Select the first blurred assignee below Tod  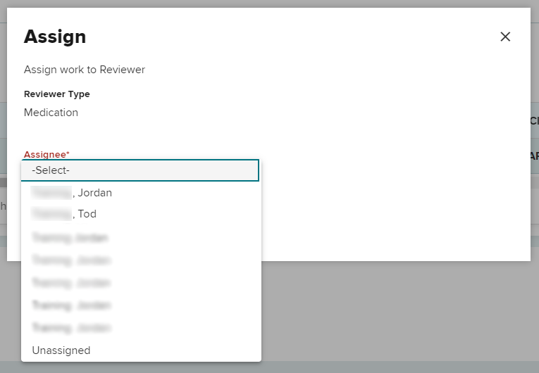[70, 238]
